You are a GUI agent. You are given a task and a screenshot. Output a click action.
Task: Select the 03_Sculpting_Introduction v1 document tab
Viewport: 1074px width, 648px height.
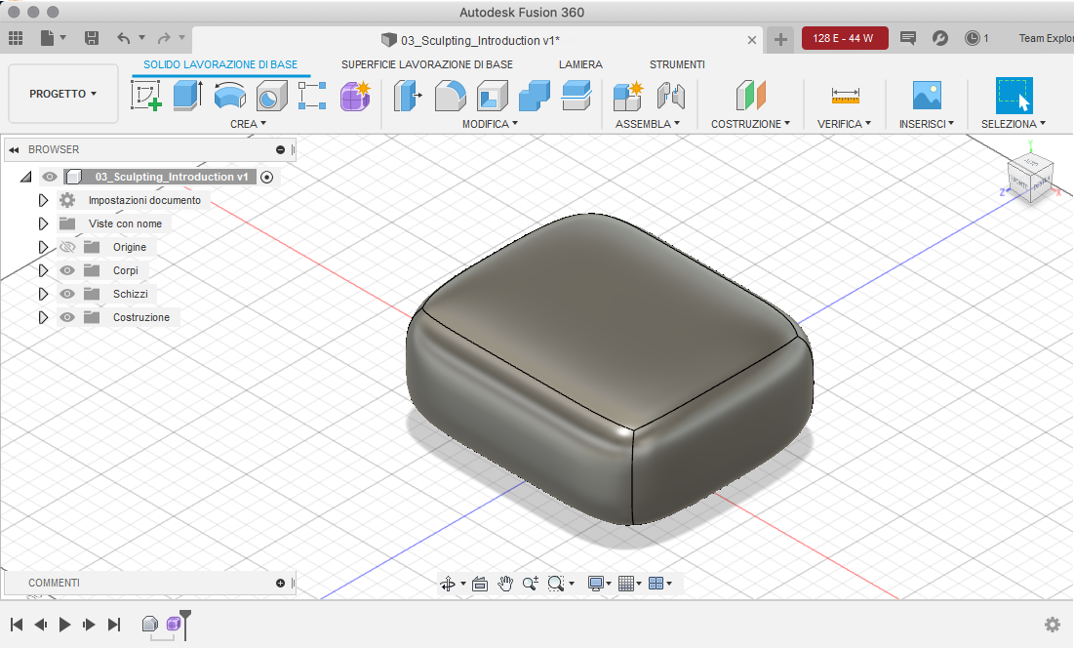(477, 40)
